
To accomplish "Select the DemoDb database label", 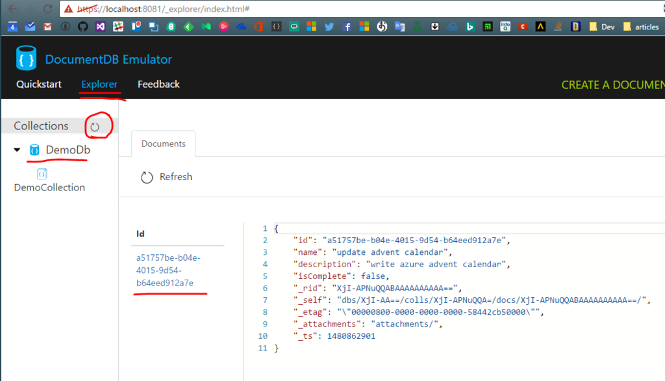I will point(68,150).
